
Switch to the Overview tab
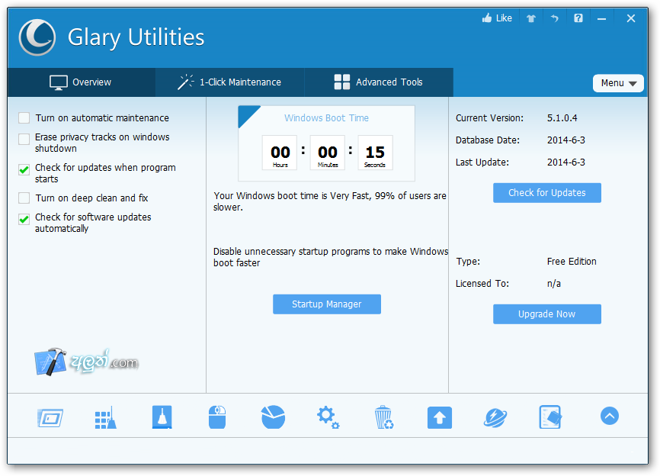click(x=82, y=82)
